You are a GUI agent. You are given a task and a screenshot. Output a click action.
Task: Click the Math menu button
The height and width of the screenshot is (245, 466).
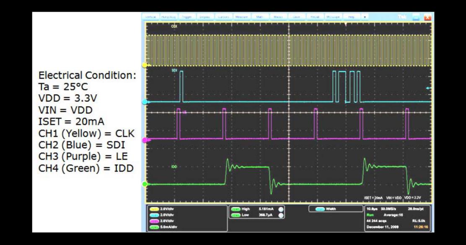point(259,17)
